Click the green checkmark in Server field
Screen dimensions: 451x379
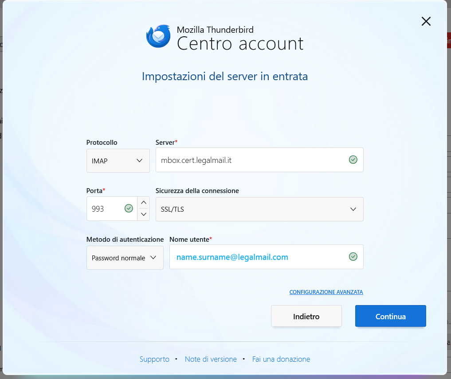pos(353,160)
